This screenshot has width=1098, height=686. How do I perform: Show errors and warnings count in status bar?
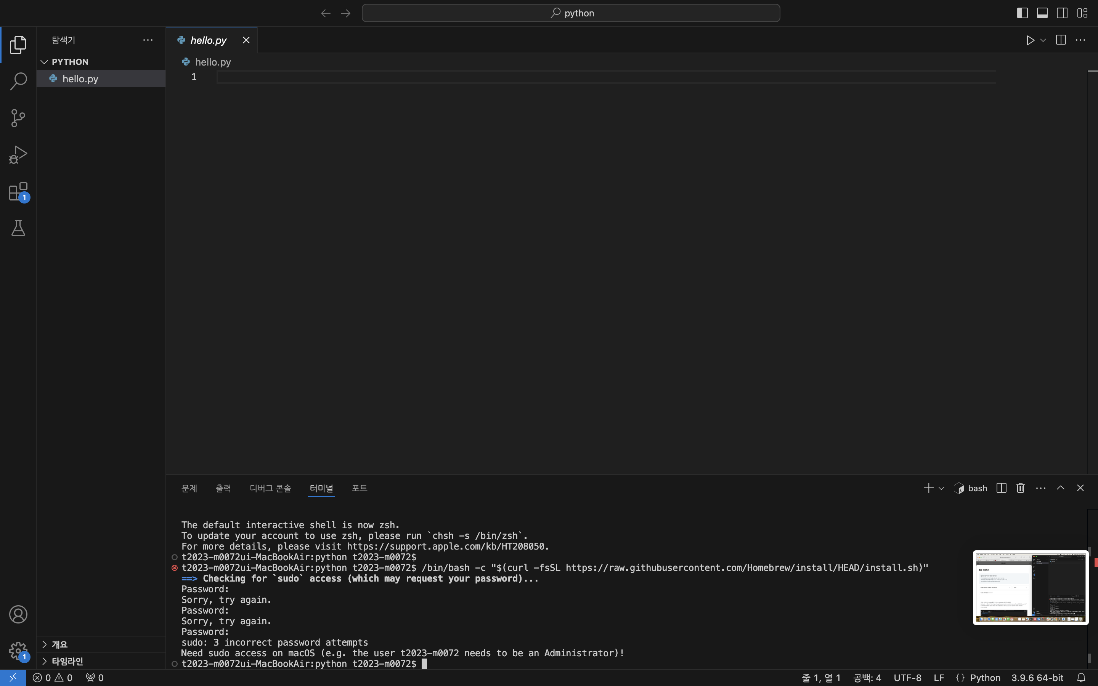[x=53, y=678]
